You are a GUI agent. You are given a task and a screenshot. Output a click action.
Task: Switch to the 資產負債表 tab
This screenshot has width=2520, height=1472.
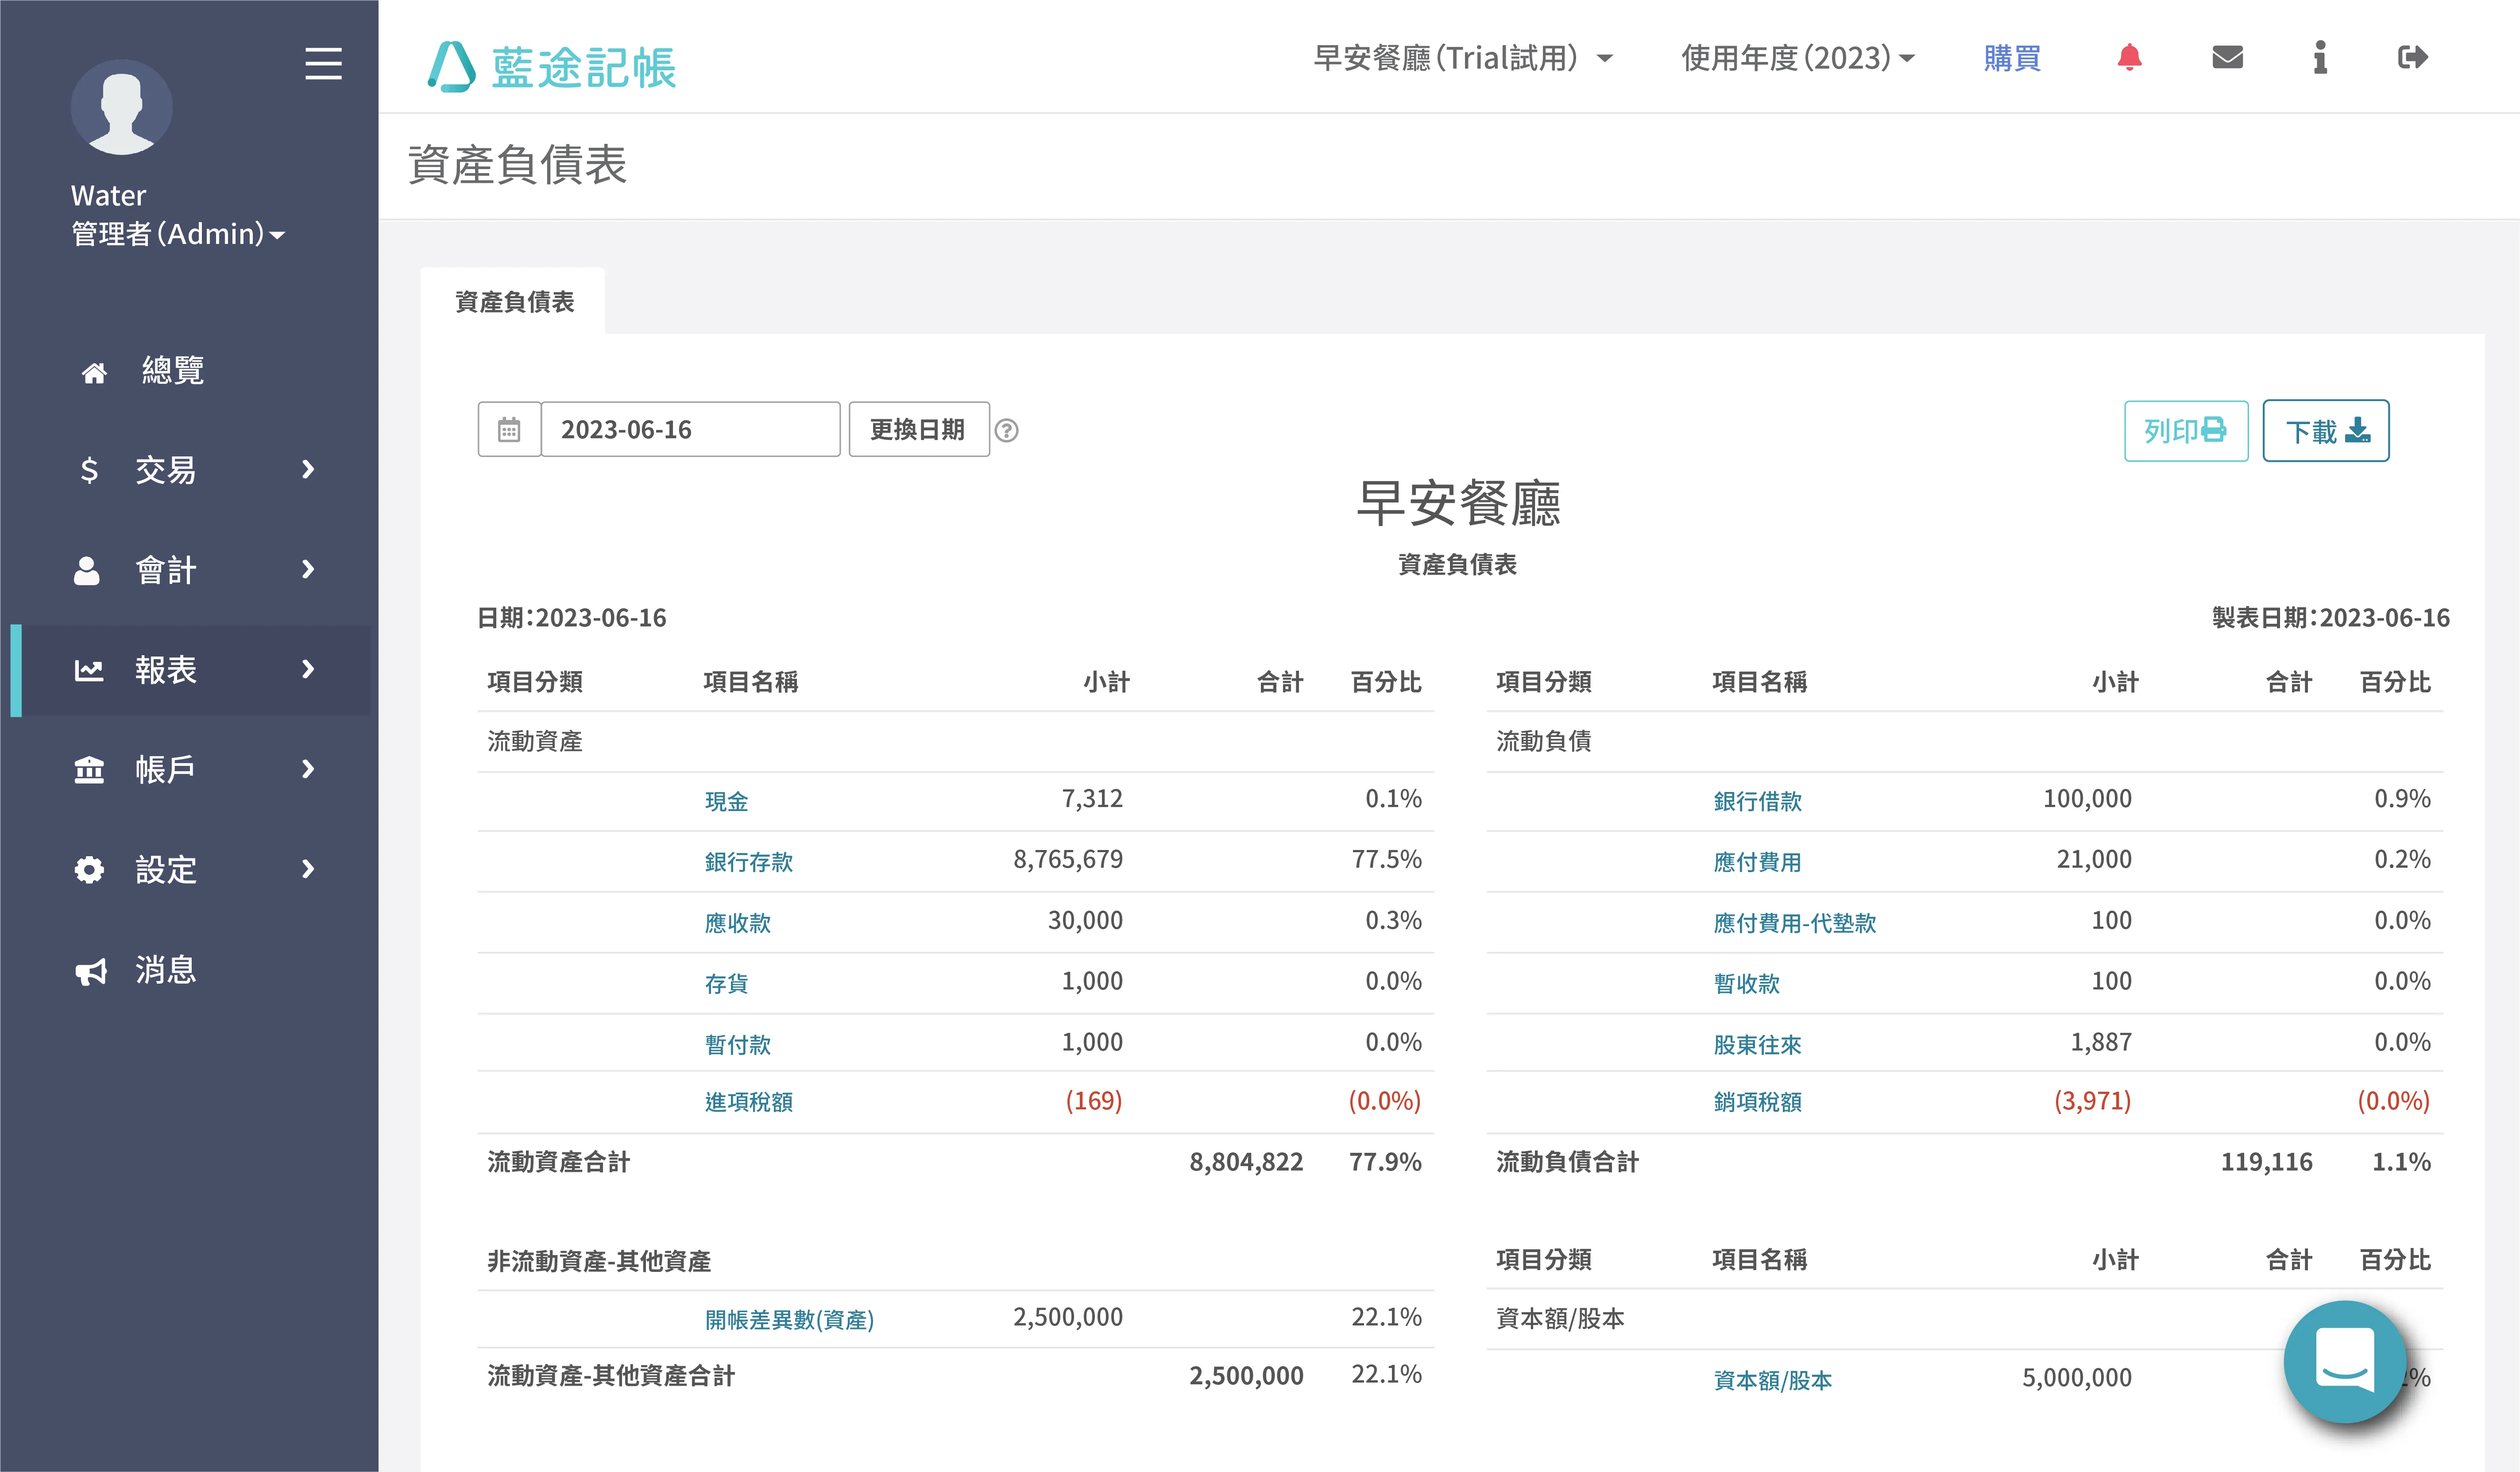click(514, 301)
